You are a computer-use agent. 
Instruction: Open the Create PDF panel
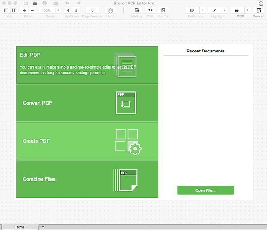click(x=87, y=141)
